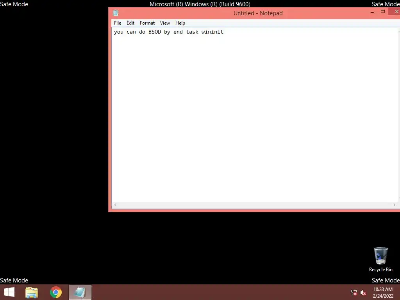Click the Notepad icon in title bar
The width and height of the screenshot is (400, 300).
(116, 13)
